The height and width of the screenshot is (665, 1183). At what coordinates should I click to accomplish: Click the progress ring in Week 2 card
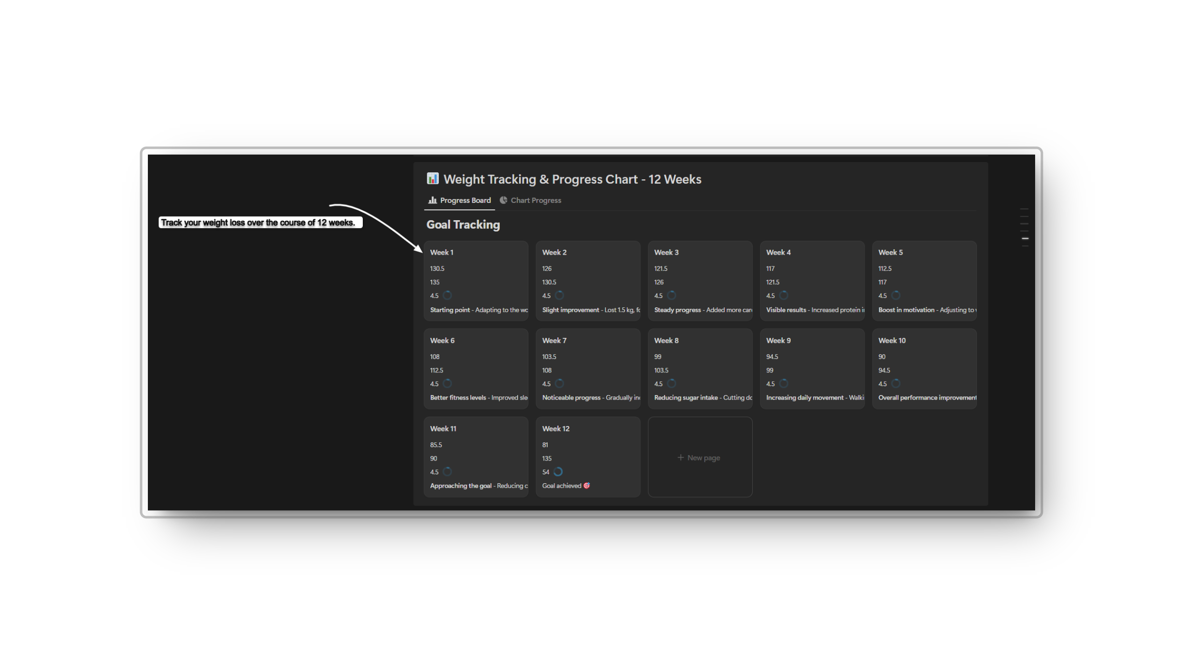point(559,296)
